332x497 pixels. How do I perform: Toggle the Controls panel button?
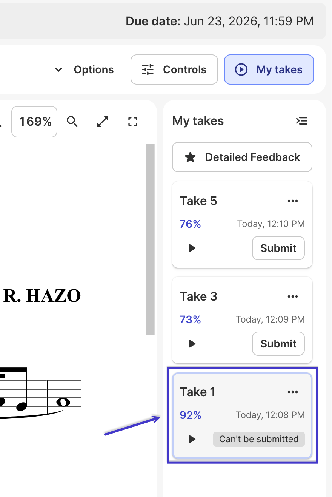pos(174,69)
